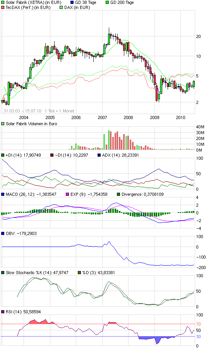Click the 2007 peak candlestick near 20 EUR
The image size is (211, 354).
109,36
